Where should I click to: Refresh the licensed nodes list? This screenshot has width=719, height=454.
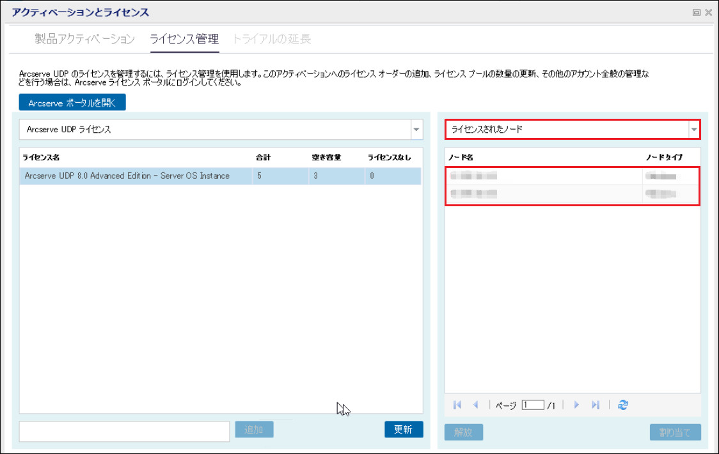point(622,405)
